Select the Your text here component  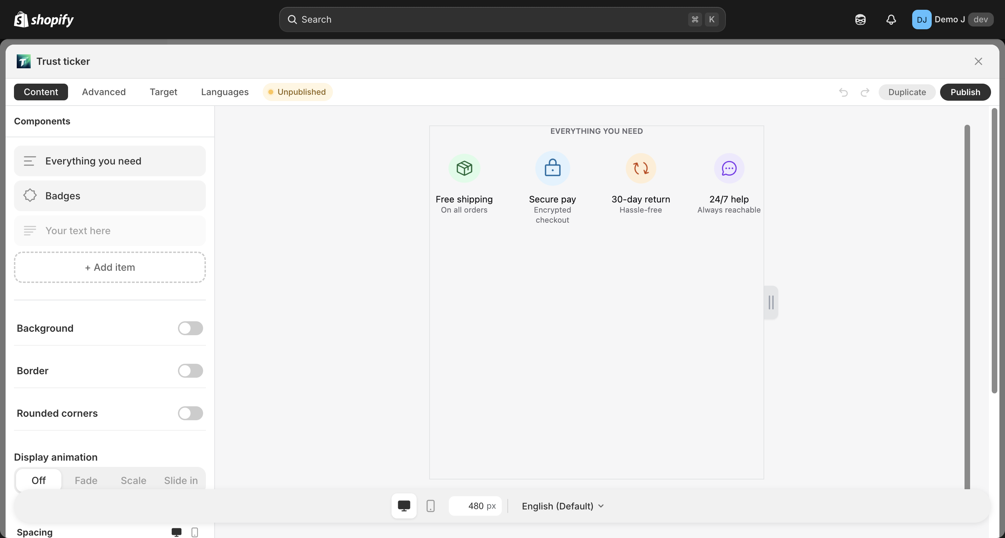(x=110, y=231)
